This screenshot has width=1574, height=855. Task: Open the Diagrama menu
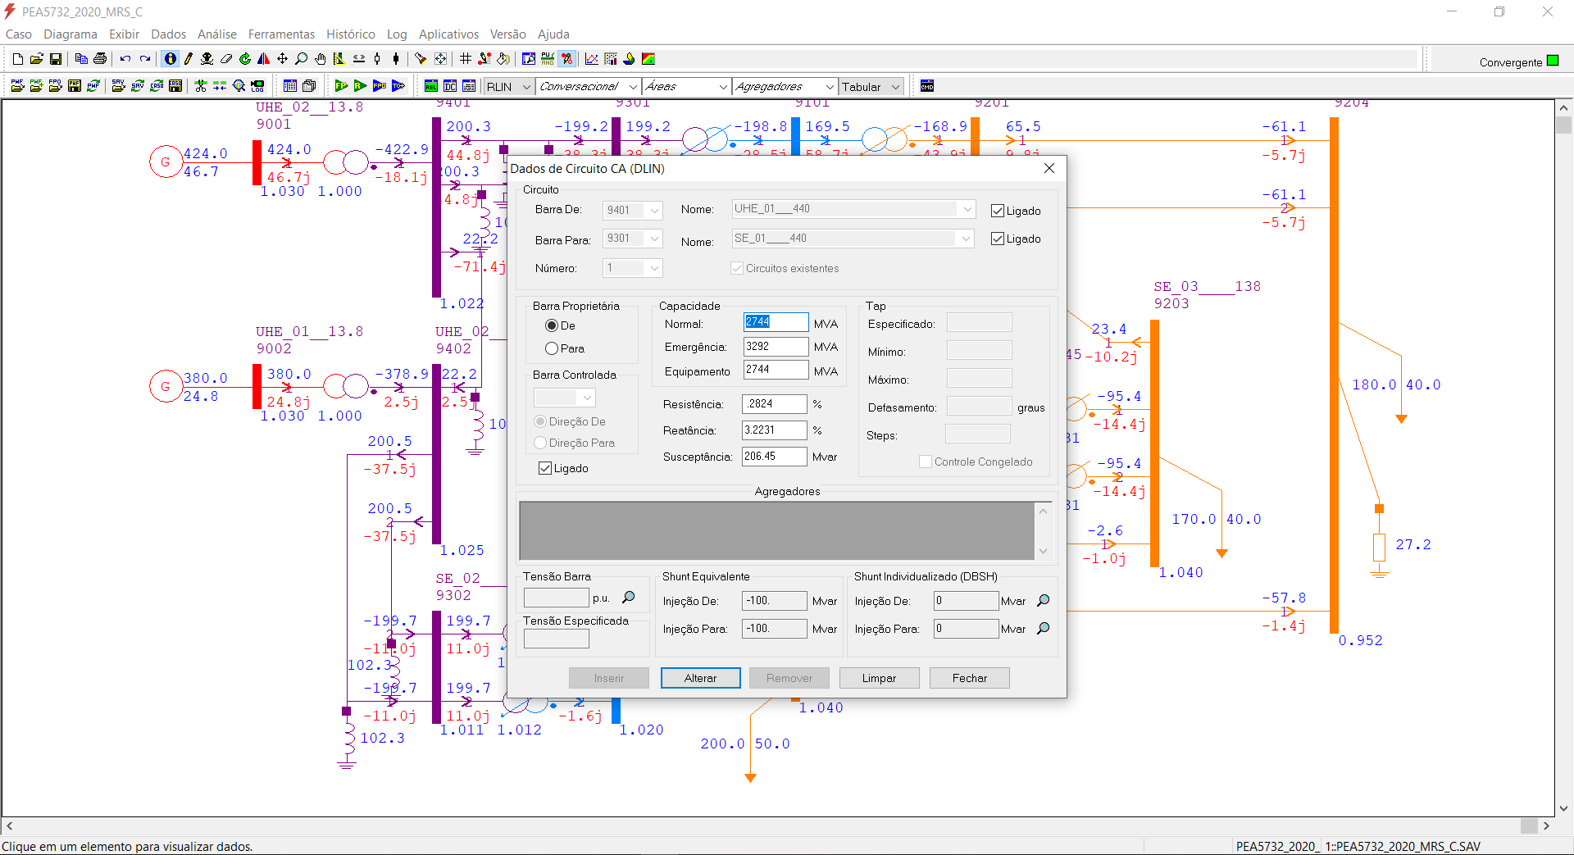(x=71, y=34)
